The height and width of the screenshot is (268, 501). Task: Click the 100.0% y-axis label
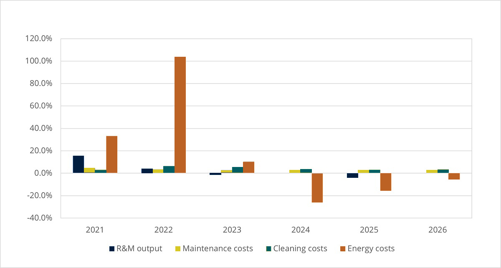tap(39, 61)
